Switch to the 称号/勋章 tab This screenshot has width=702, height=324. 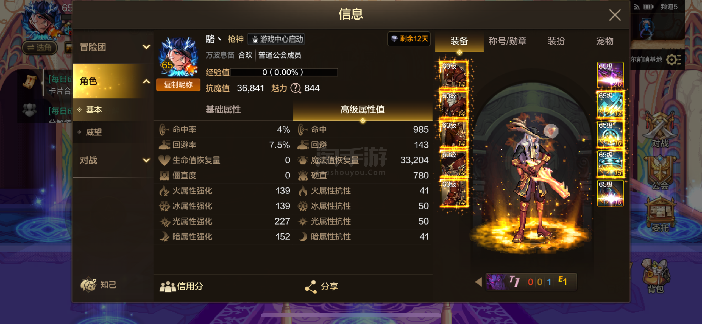[x=507, y=41]
